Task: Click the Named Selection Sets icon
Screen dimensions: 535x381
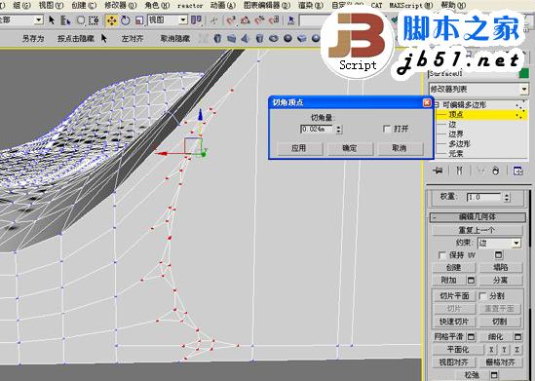Action: coord(291,20)
